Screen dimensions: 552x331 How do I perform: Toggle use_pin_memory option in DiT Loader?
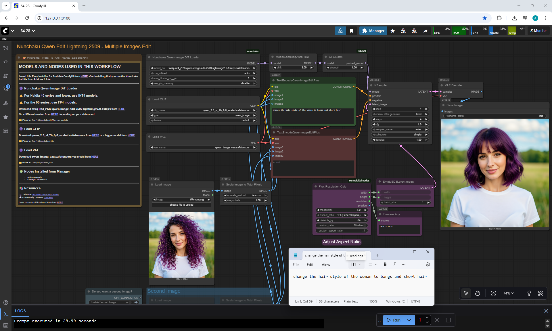tap(203, 83)
